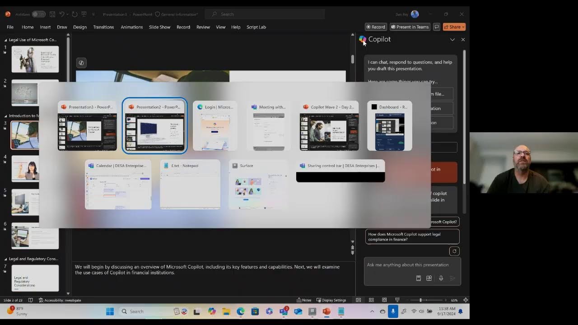Open the Draw ribbon tab
This screenshot has height=325, width=578.
tap(62, 27)
